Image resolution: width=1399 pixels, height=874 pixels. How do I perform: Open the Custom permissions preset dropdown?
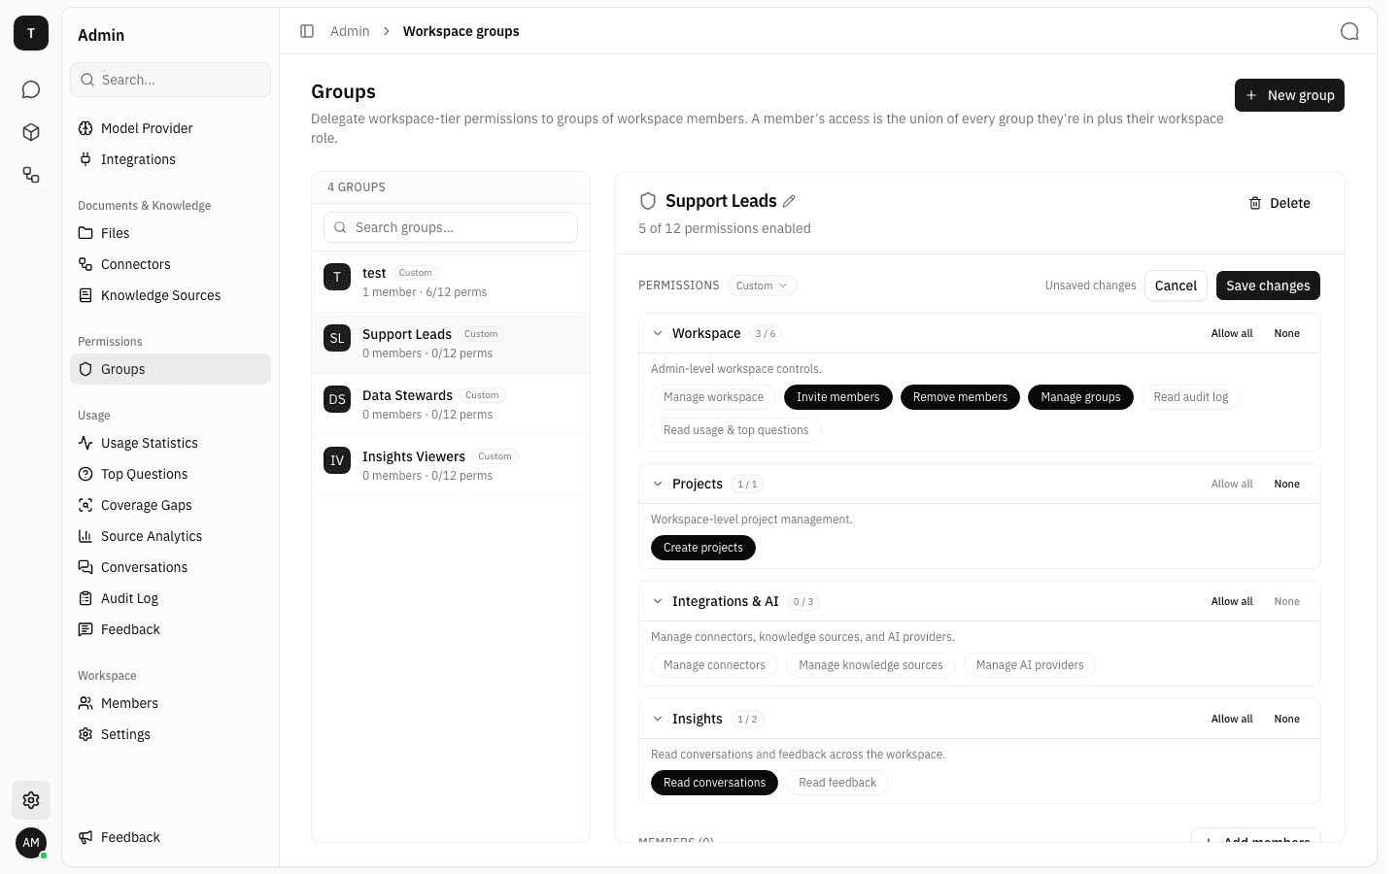(762, 286)
